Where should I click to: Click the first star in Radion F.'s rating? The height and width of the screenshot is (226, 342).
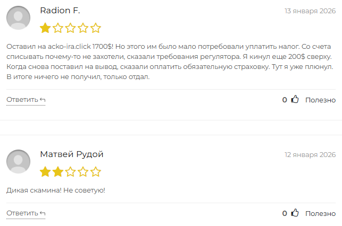click(46, 28)
